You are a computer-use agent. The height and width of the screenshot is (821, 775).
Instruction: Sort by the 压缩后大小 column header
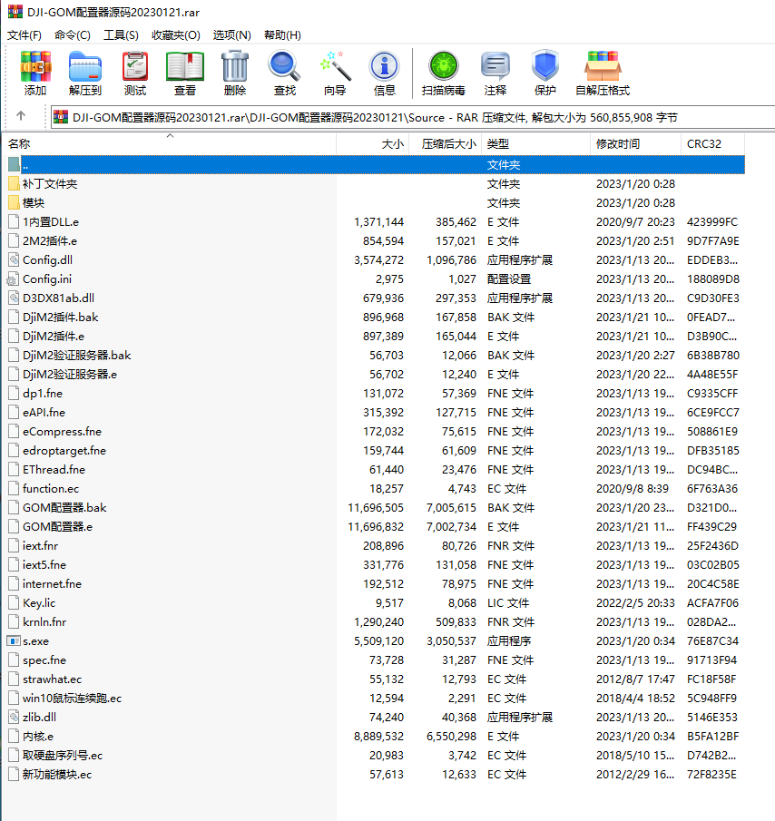point(445,144)
